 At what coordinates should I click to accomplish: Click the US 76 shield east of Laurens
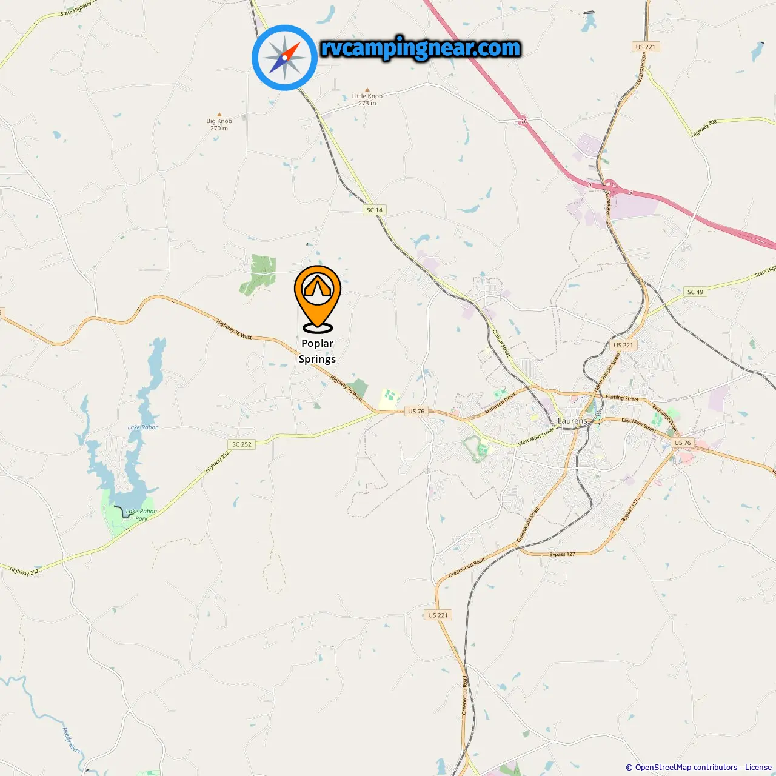coord(683,443)
